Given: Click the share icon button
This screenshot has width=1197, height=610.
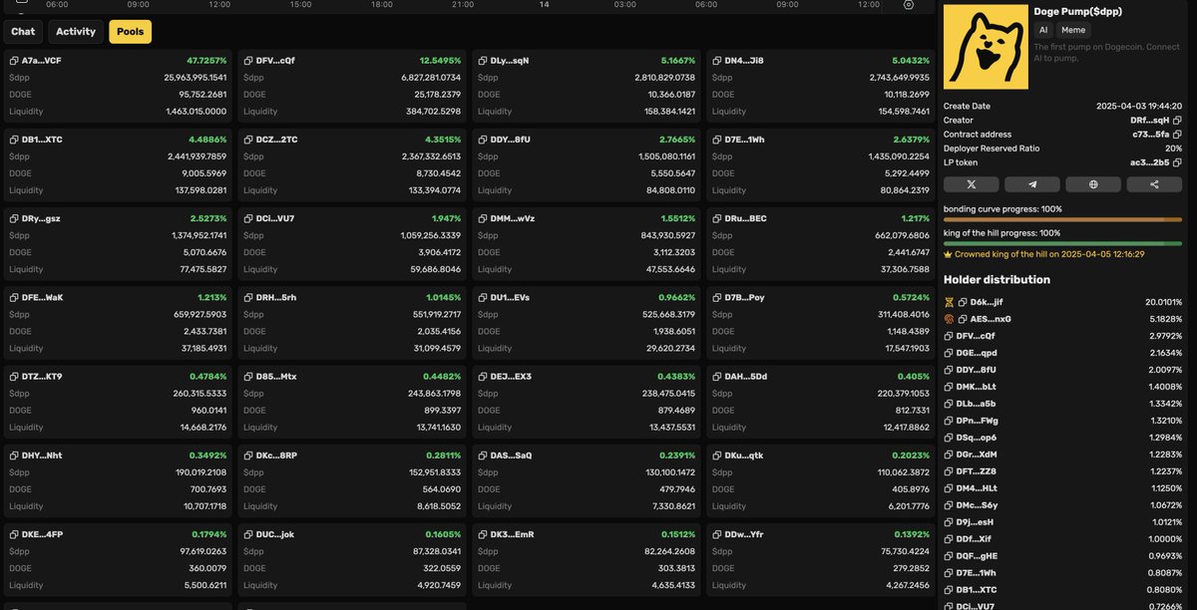Looking at the screenshot, I should point(1154,184).
